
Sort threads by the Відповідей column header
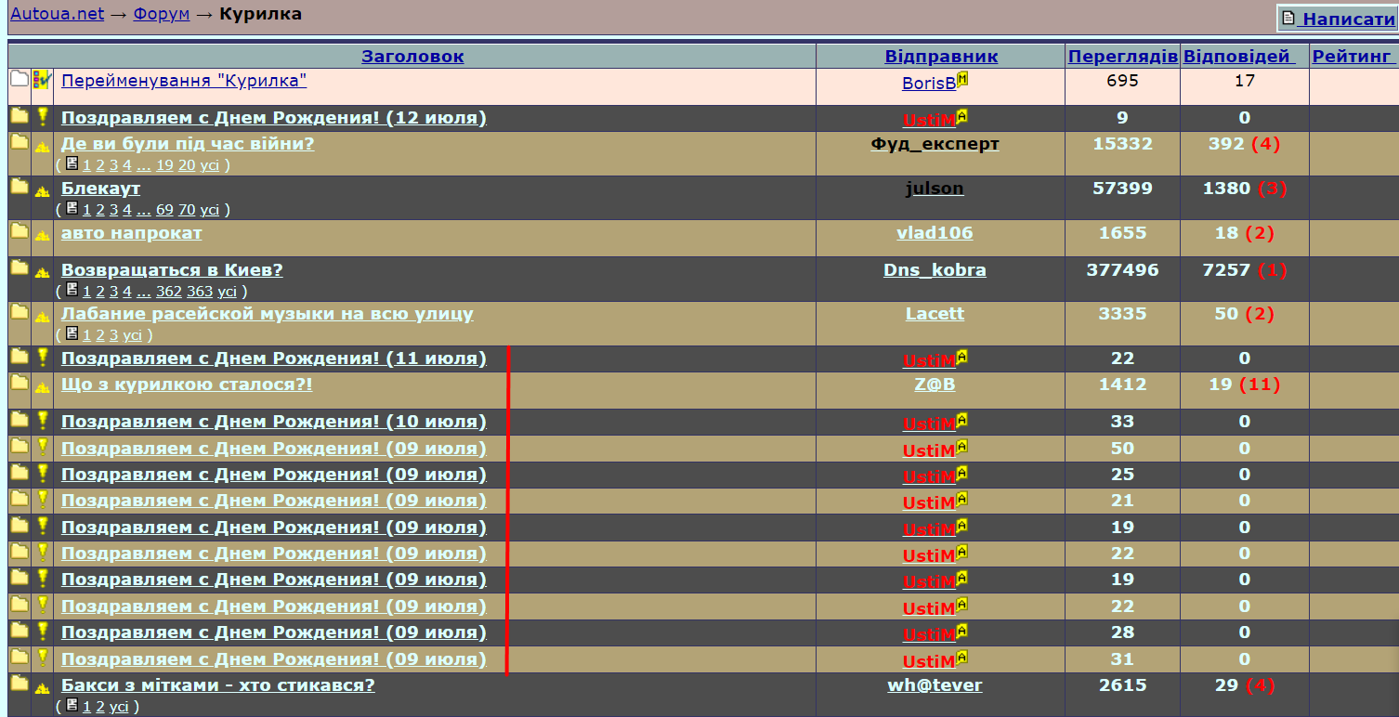1237,56
